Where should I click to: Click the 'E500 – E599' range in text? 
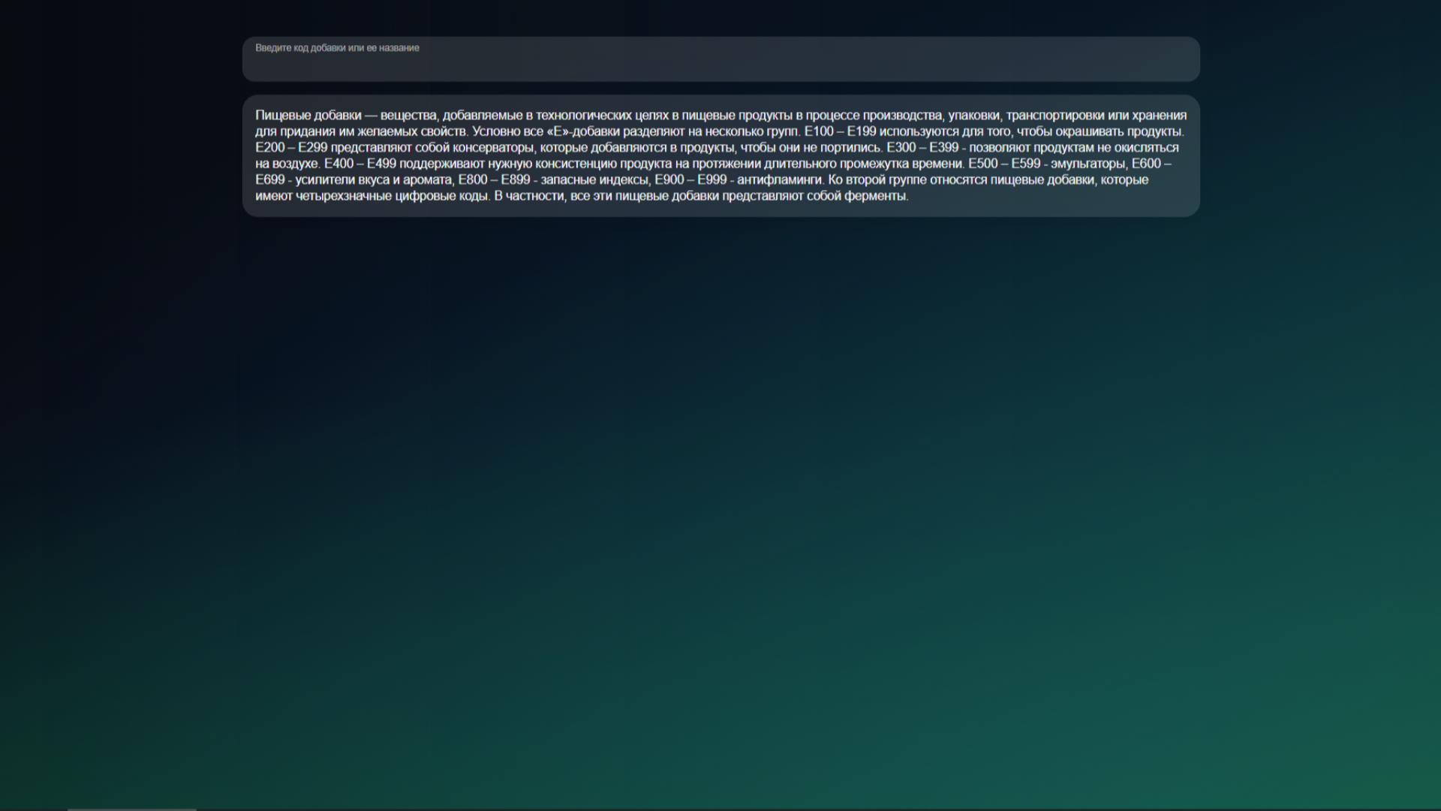(x=1004, y=164)
